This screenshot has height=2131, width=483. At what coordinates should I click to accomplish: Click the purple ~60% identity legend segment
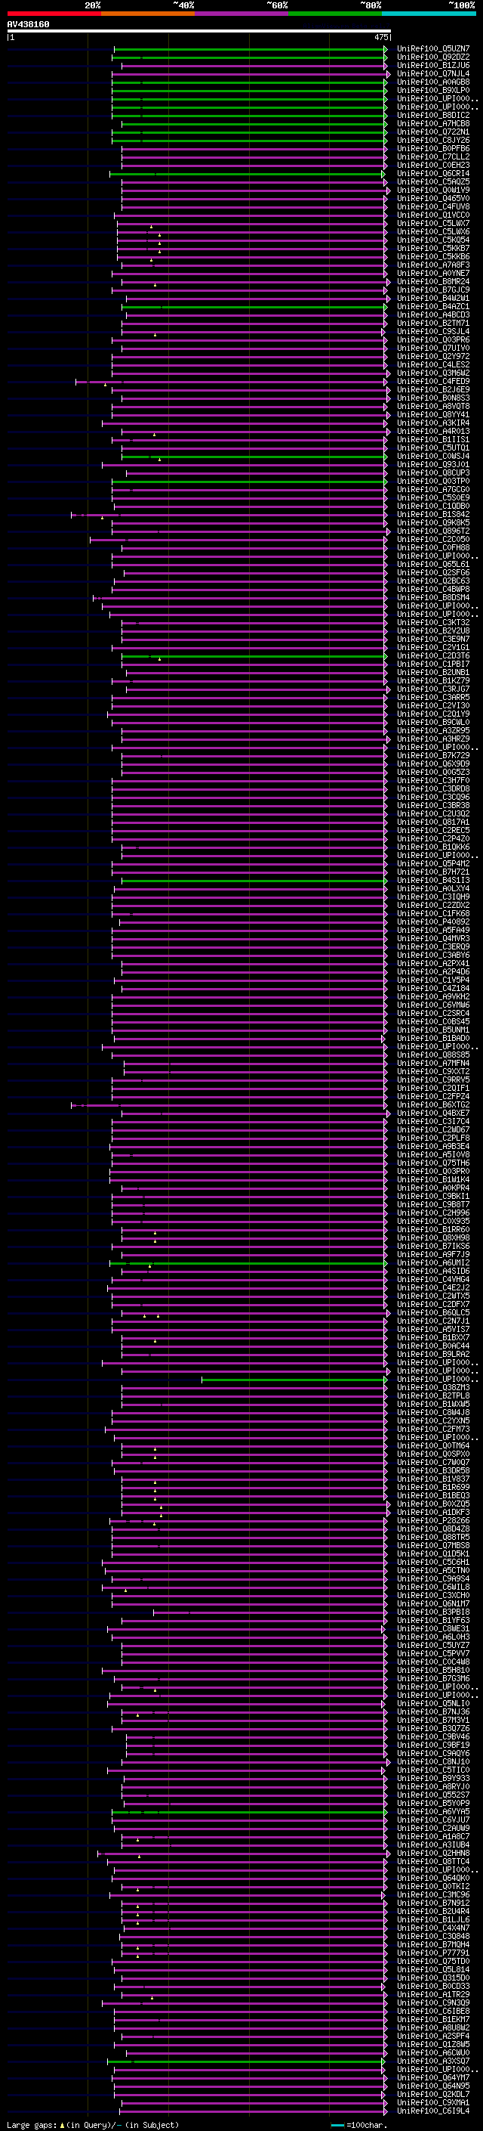point(242,14)
